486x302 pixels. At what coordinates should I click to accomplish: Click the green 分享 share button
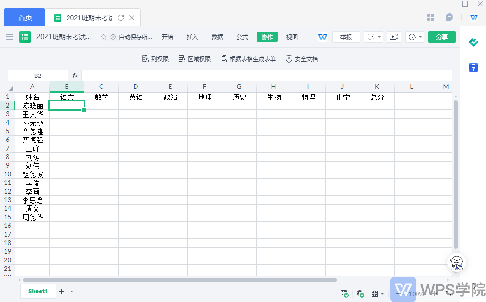click(441, 37)
